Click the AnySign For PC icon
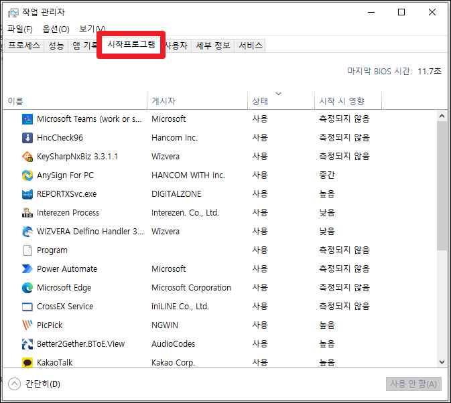 click(x=27, y=175)
